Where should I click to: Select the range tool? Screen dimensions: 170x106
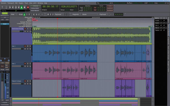point(27,14)
